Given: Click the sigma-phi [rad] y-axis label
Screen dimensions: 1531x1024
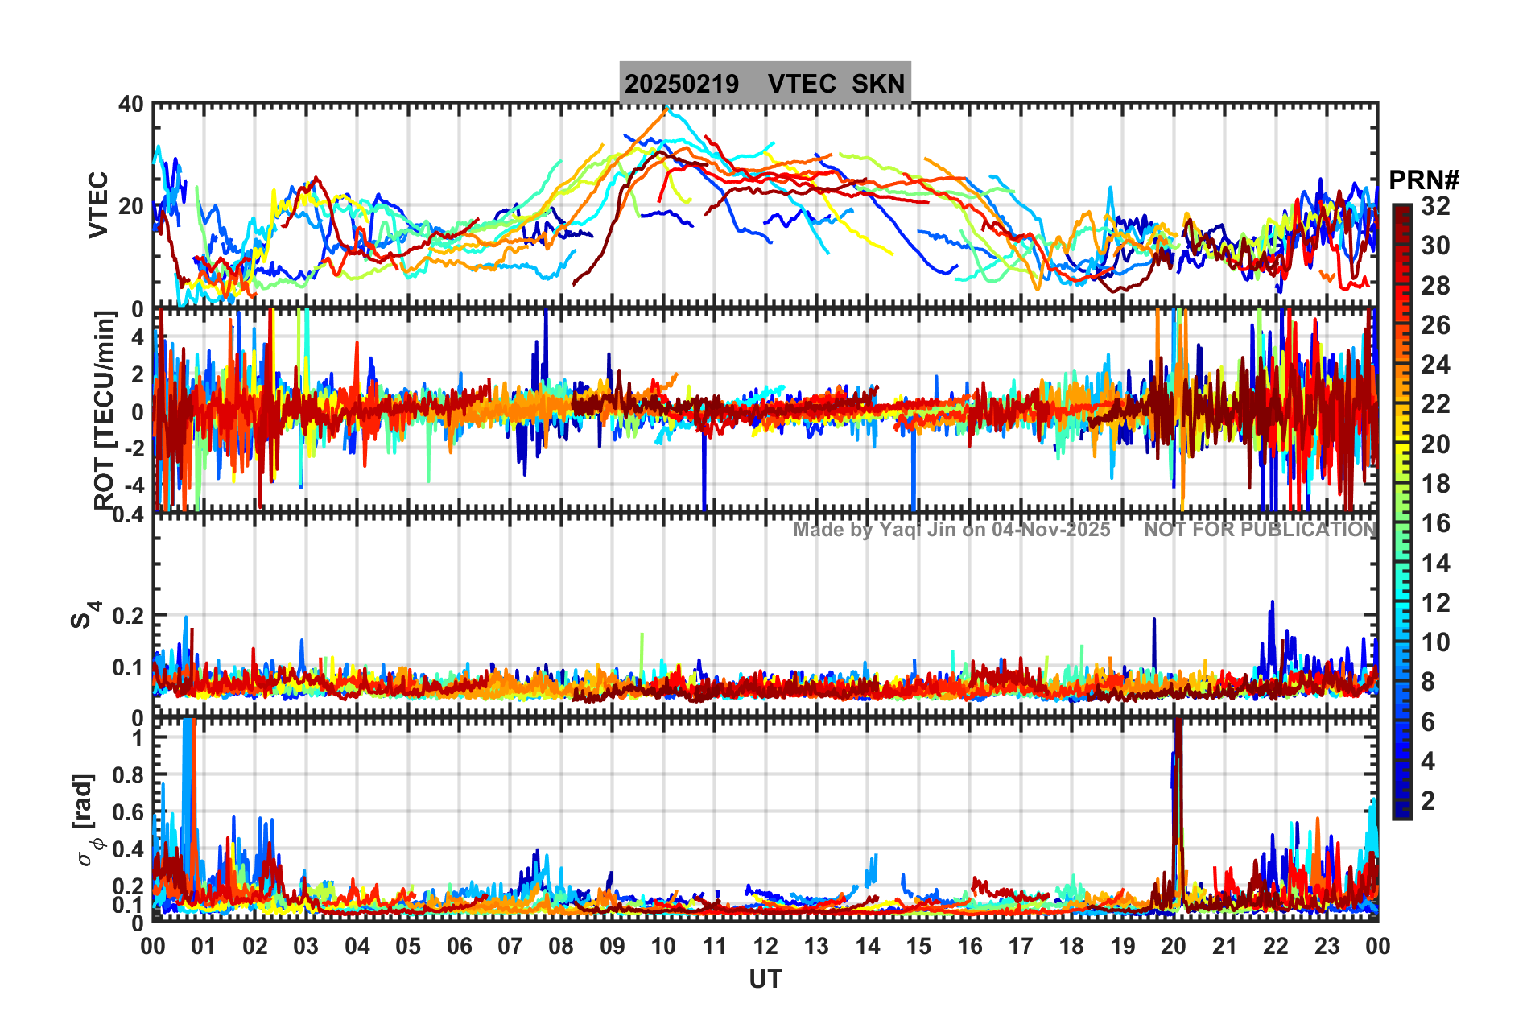Looking at the screenshot, I should 89,820.
